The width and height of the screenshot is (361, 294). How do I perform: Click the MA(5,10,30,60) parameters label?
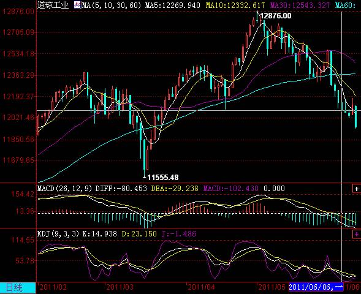coord(112,5)
